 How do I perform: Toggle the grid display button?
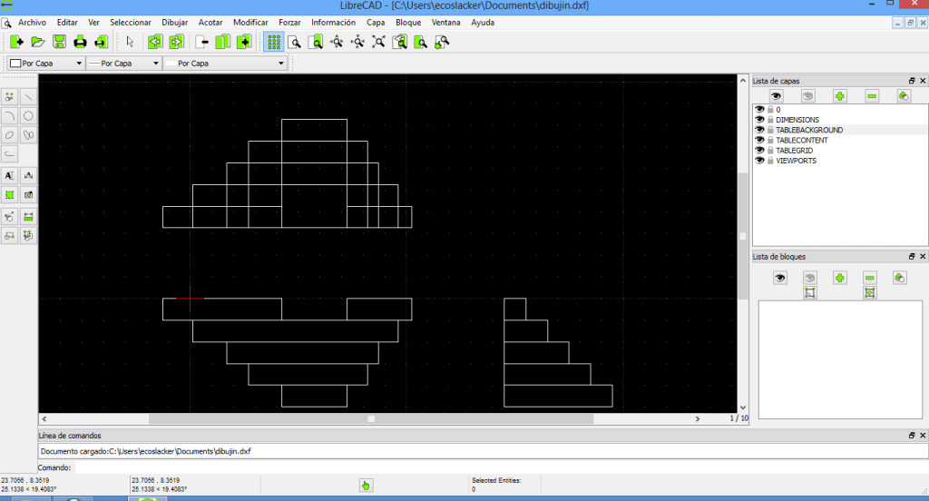[272, 42]
